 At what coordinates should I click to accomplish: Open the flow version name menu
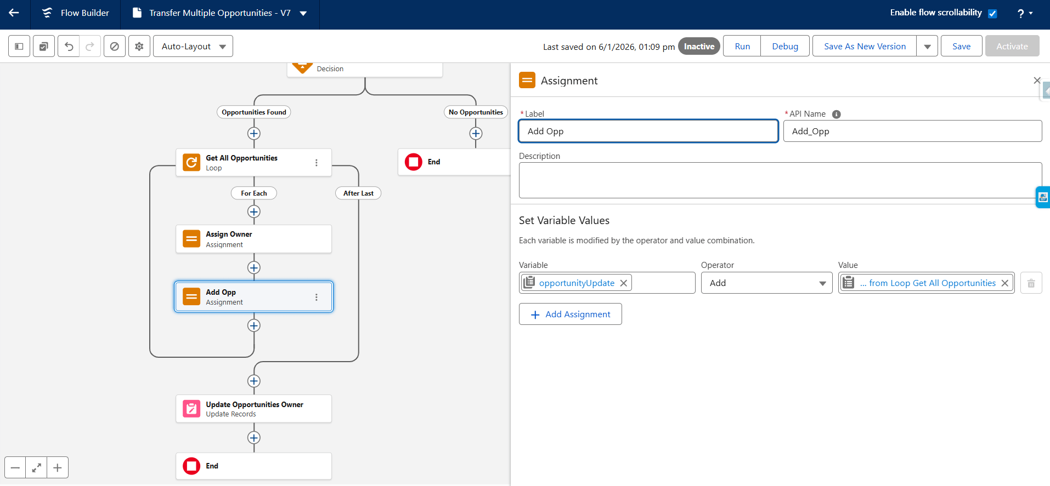303,13
